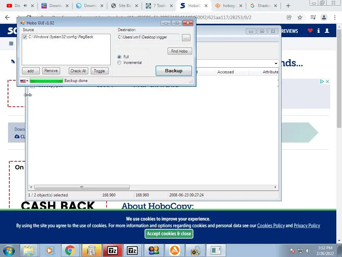Click the info icon in site header

coord(318,30)
